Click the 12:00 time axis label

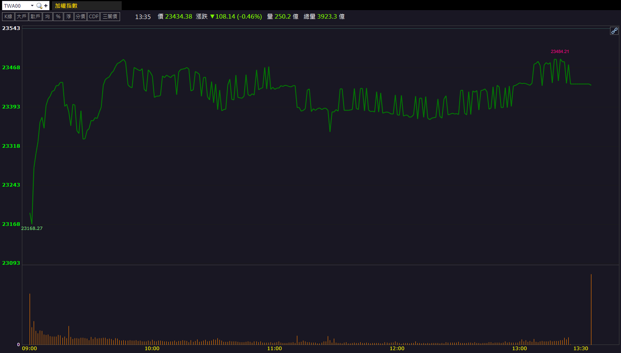tap(397, 348)
